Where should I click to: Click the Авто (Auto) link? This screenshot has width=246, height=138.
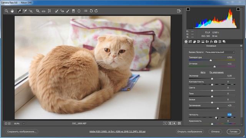[203, 72]
